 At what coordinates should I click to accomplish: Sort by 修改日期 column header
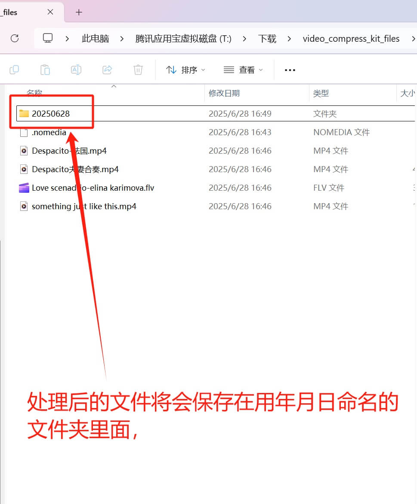[224, 93]
